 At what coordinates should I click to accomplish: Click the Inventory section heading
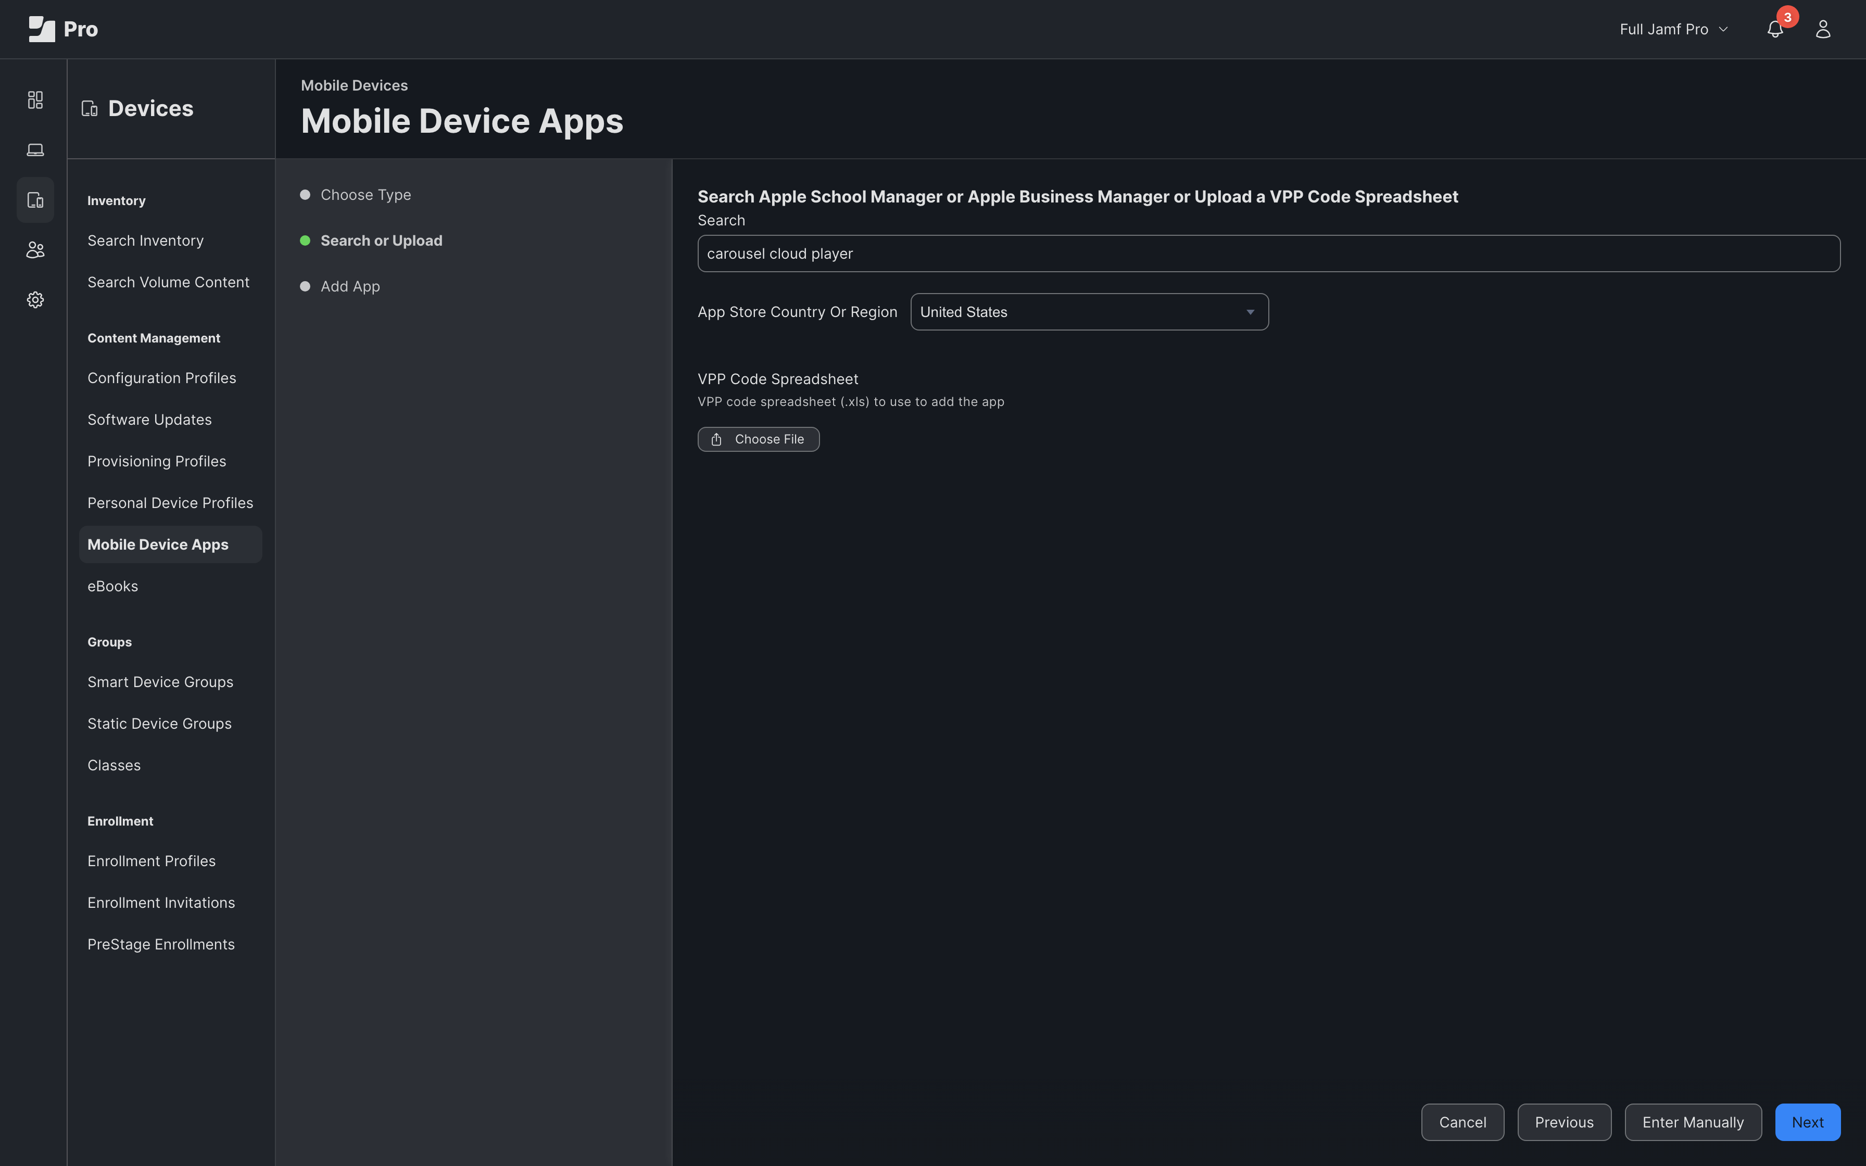116,200
